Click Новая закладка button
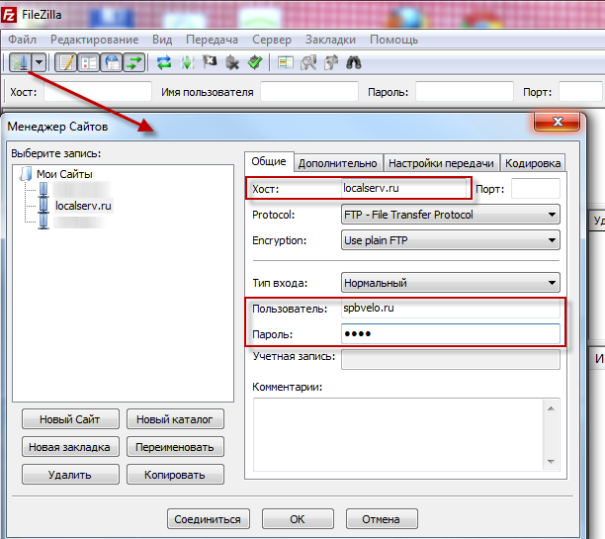605x539 pixels. (70, 447)
